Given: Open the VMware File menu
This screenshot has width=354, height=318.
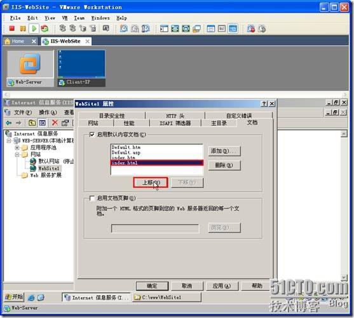Looking at the screenshot, I should [15, 18].
